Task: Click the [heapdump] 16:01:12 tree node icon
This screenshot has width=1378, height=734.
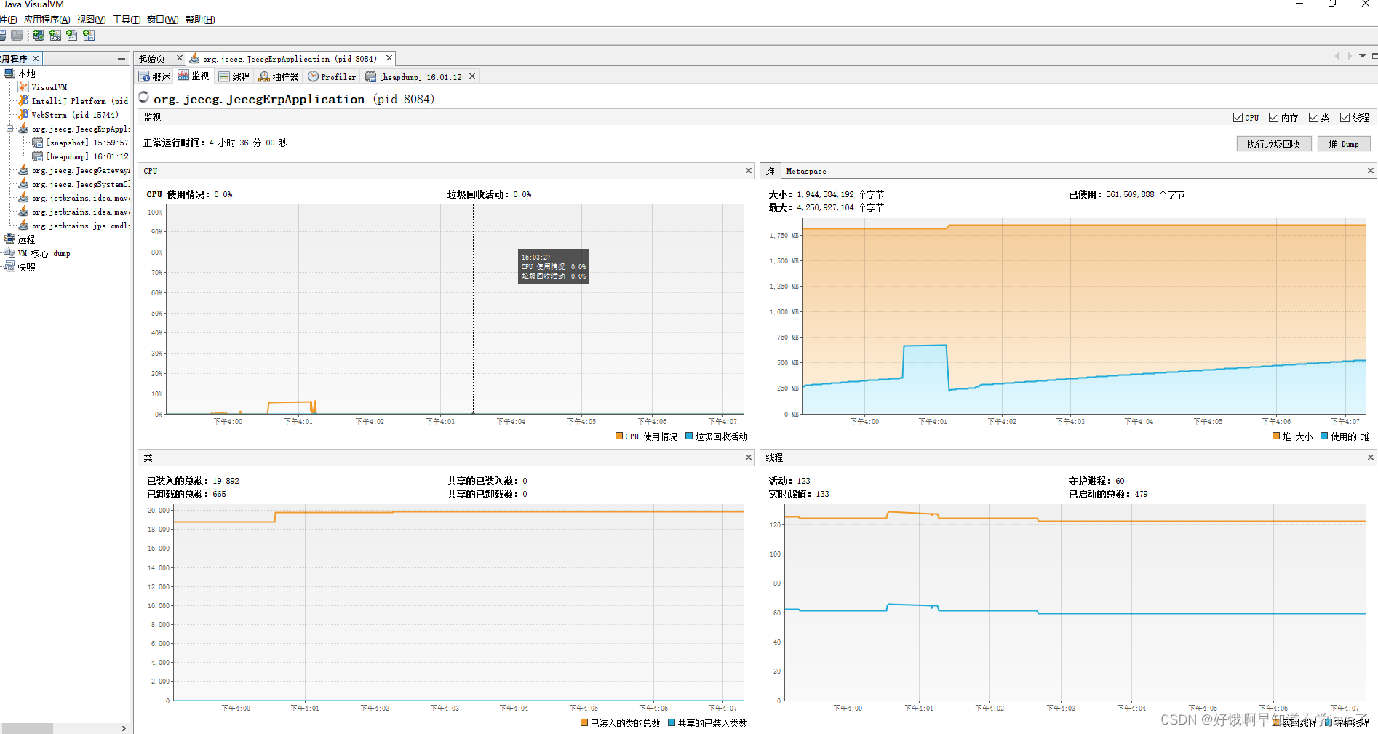Action: (x=38, y=156)
